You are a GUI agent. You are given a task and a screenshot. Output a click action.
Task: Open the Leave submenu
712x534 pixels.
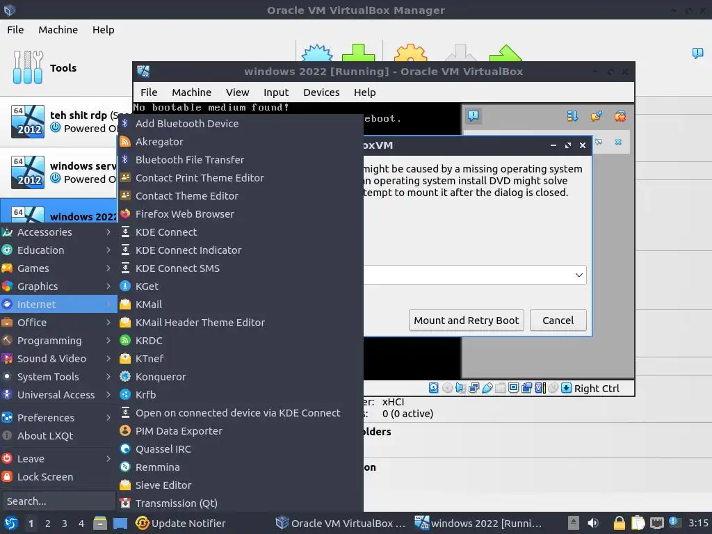tap(58, 459)
